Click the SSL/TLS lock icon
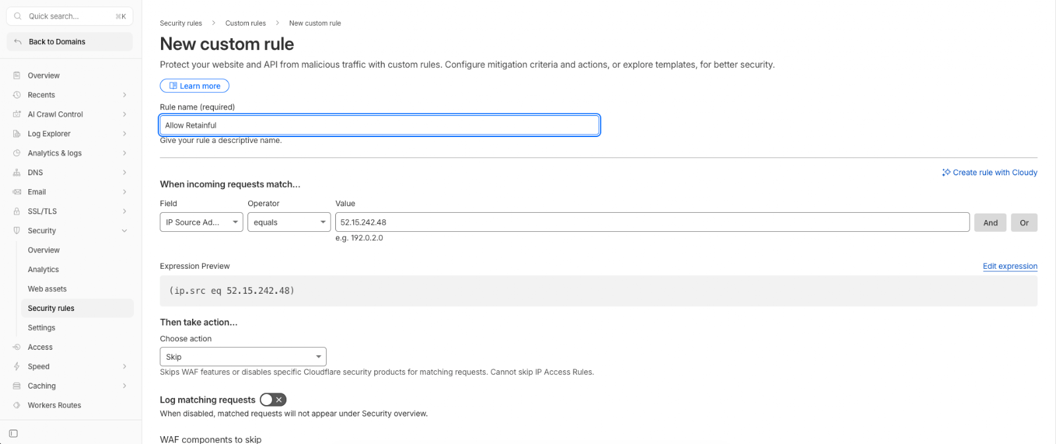The image size is (1056, 444). point(17,211)
